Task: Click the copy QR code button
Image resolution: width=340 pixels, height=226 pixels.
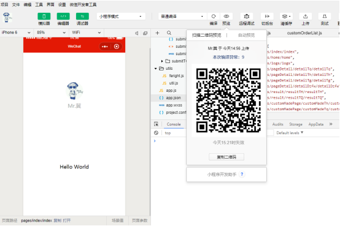Action: (x=226, y=157)
